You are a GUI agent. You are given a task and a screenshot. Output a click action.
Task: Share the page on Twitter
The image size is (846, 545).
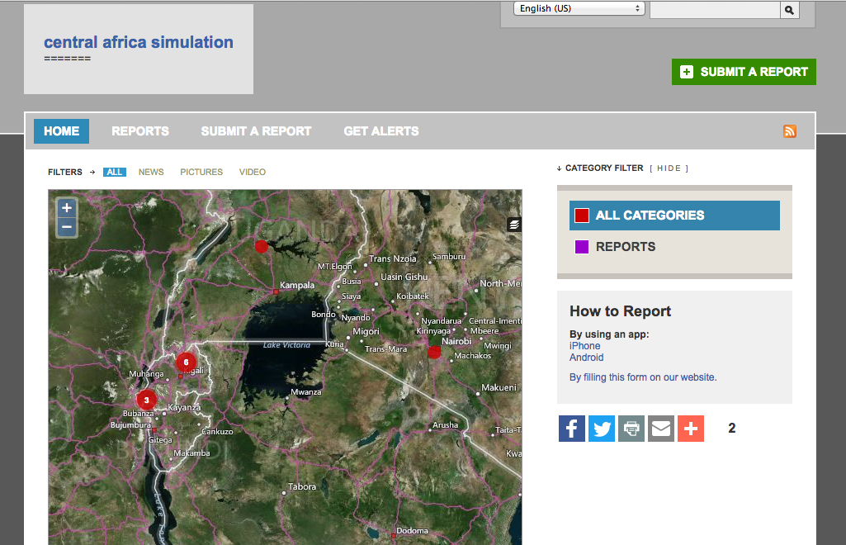click(x=602, y=429)
